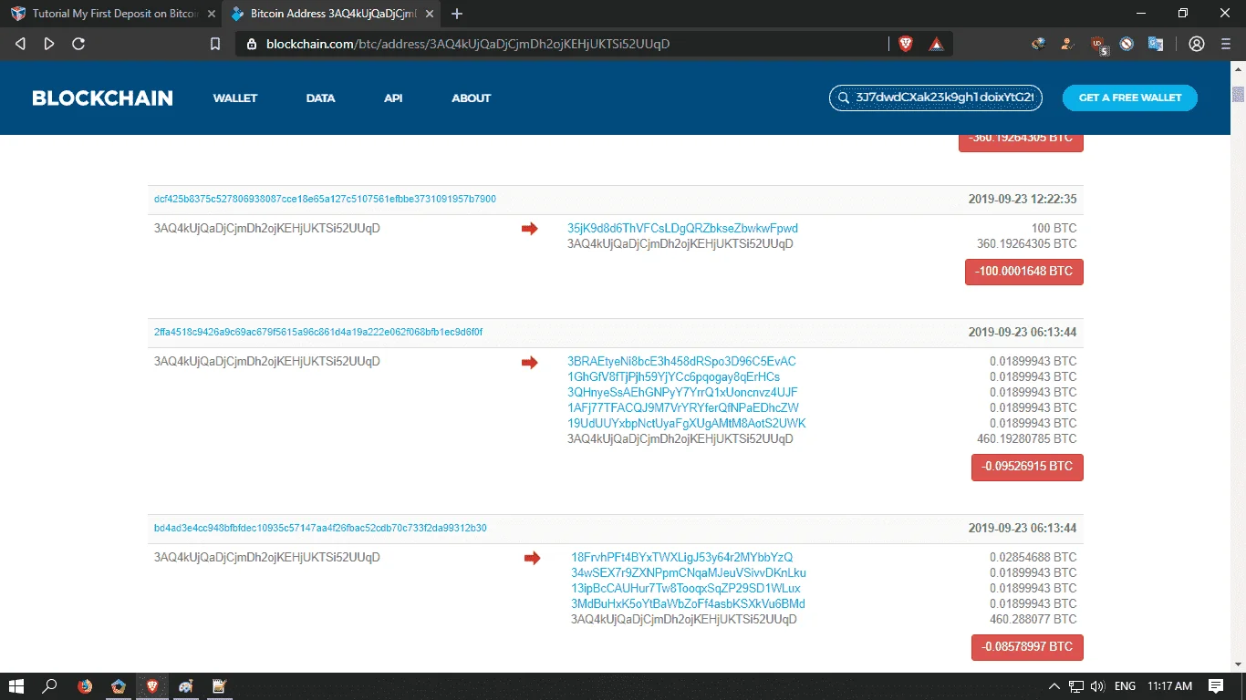Open the ABOUT menu
1246x700 pixels.
[x=472, y=98]
